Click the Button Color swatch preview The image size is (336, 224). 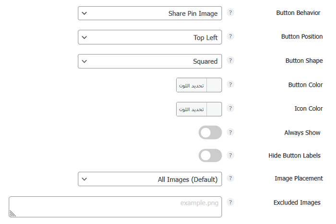[x=214, y=85]
